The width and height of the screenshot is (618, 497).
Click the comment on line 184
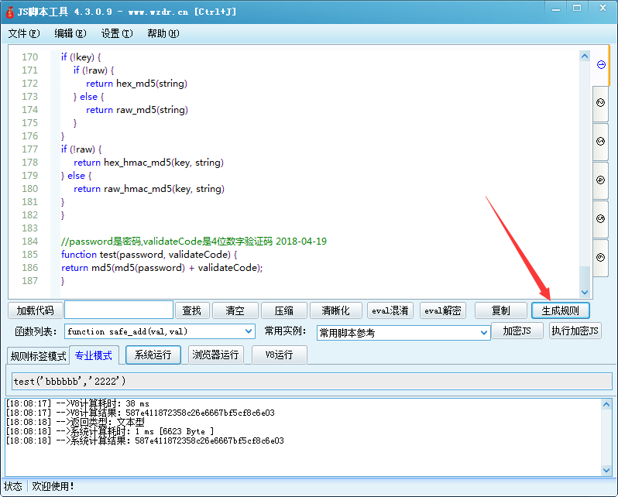(x=194, y=242)
